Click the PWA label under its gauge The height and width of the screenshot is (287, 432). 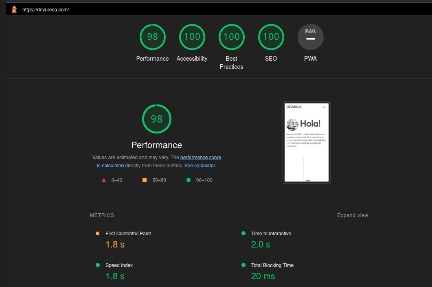[311, 59]
